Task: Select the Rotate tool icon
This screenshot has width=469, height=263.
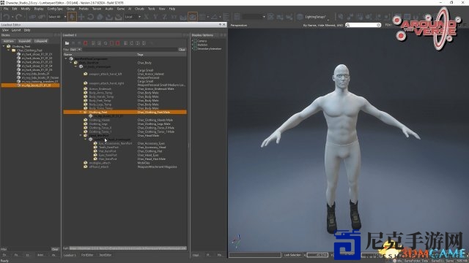Action: tap(91, 17)
